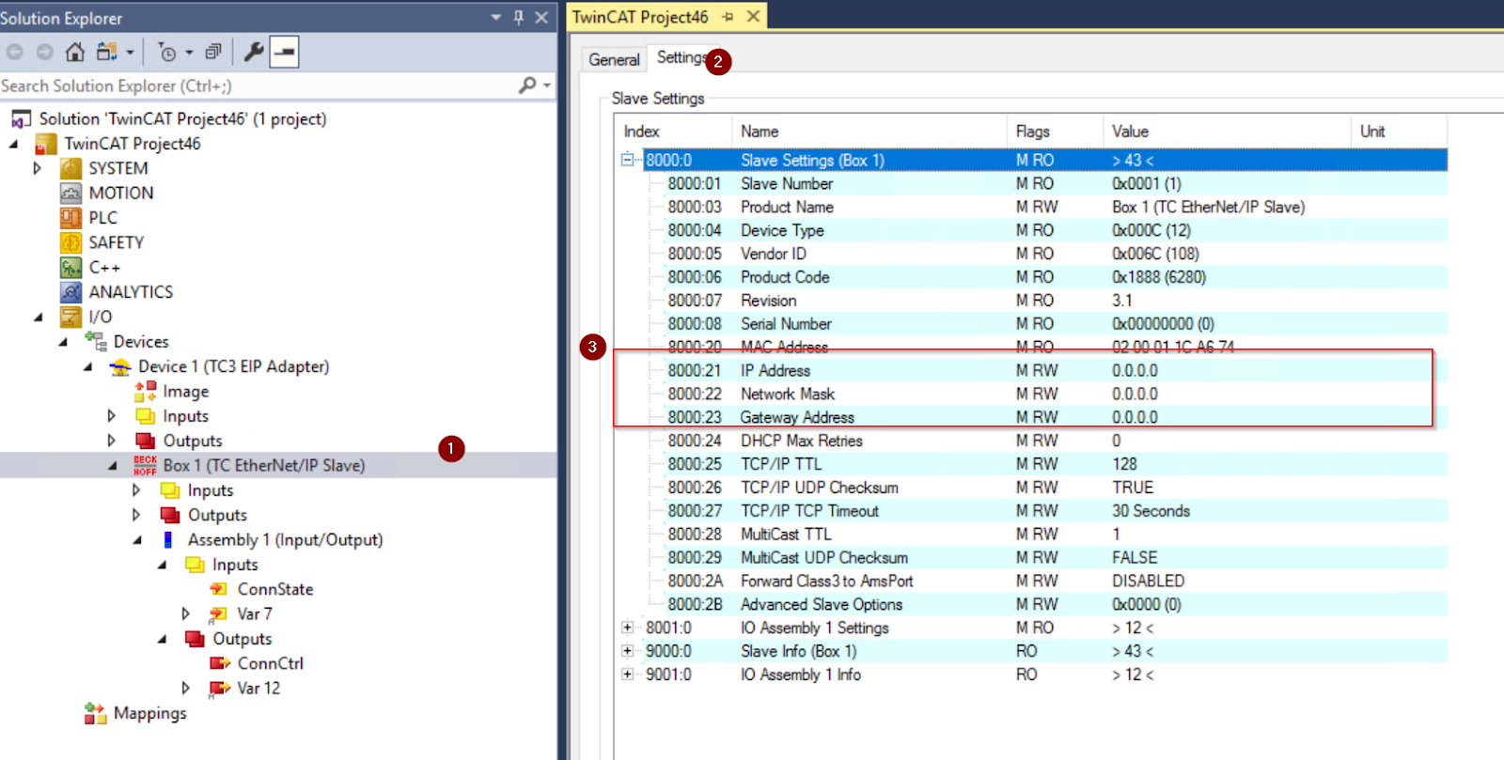Click the Flags column header
The image size is (1504, 760).
1055,132
